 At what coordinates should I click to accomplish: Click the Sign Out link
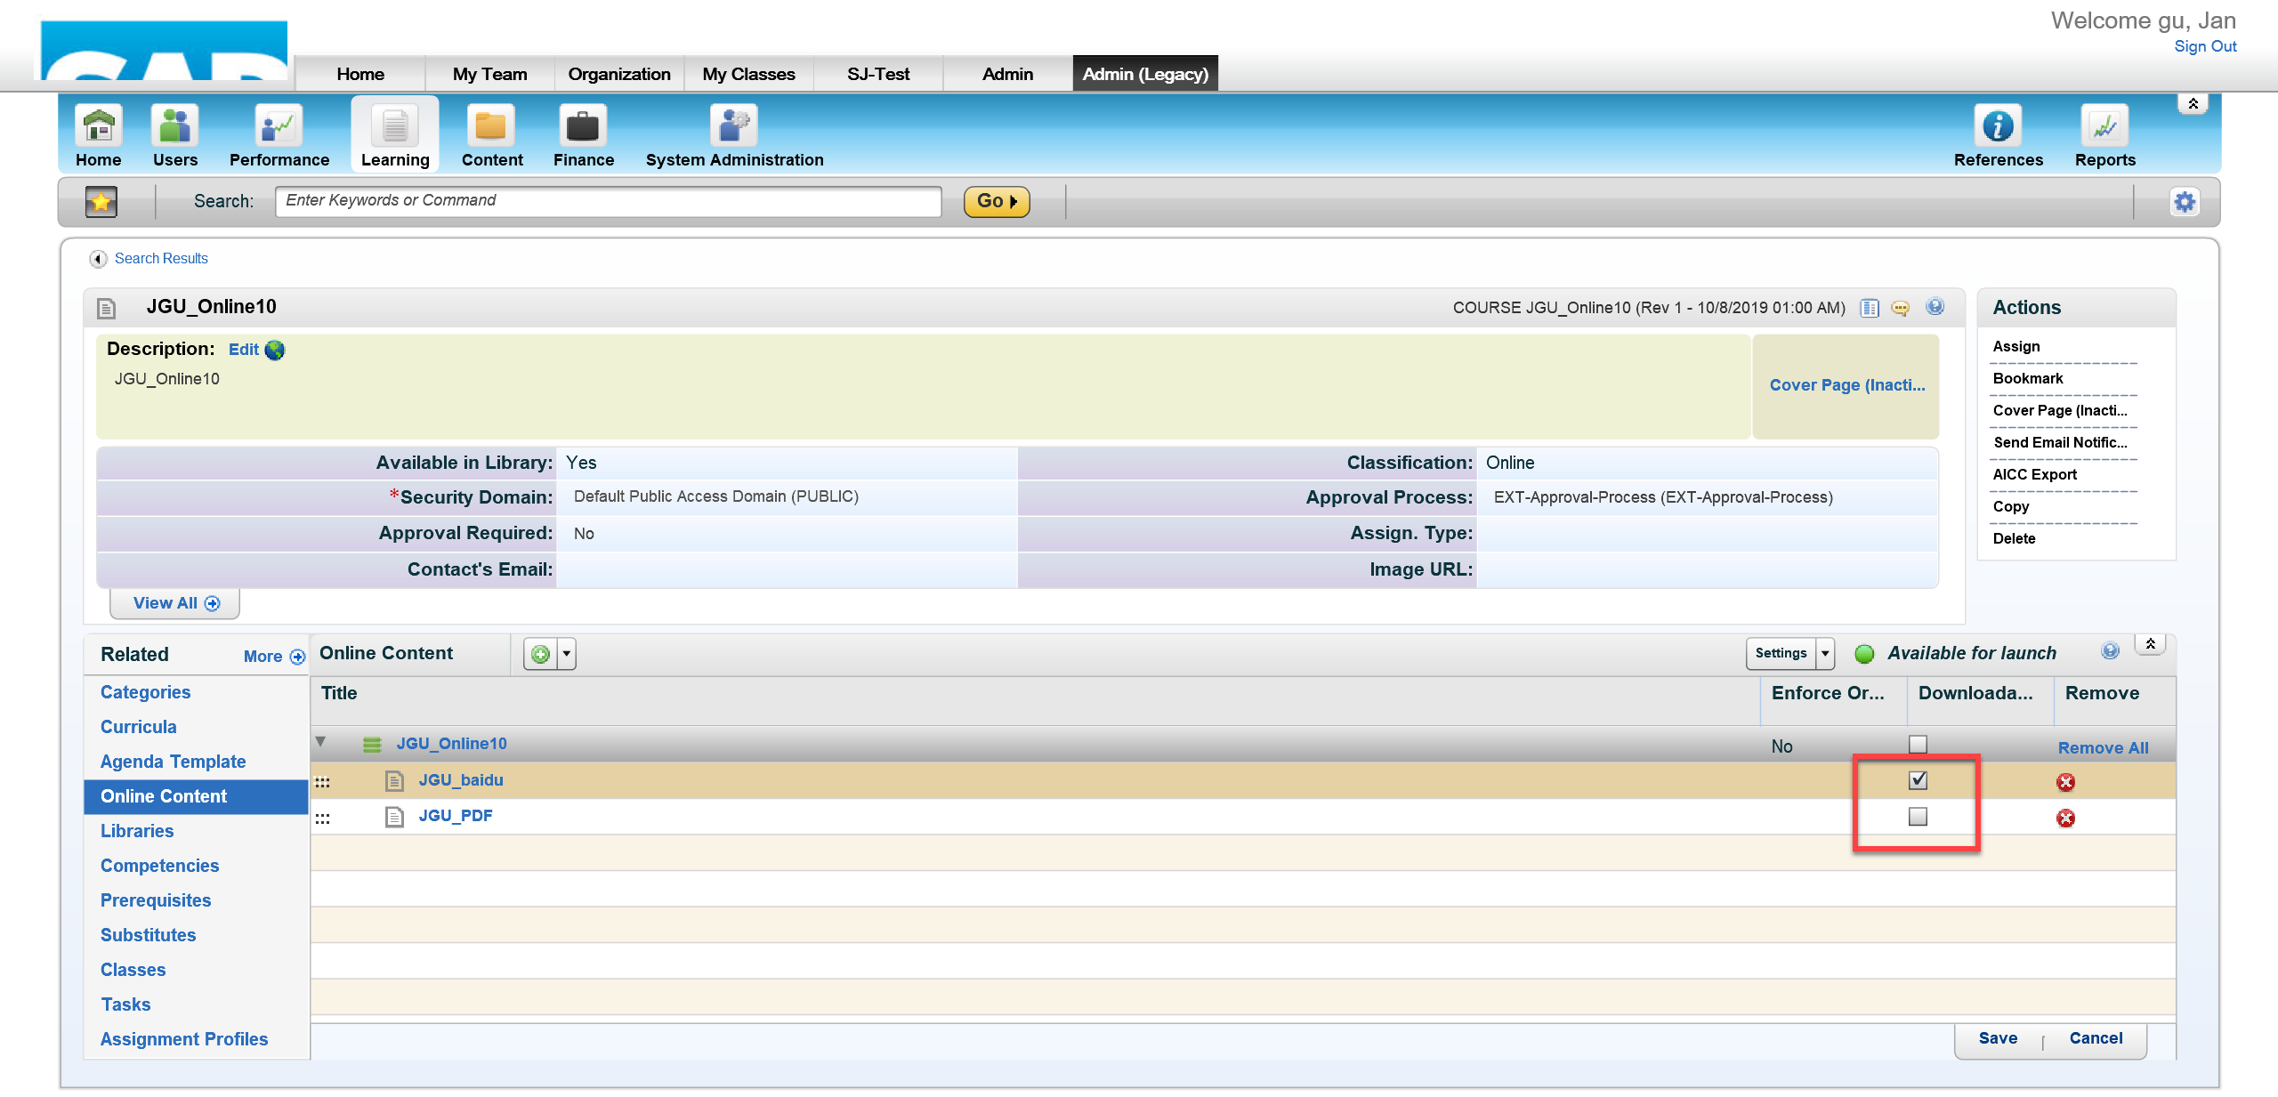click(2205, 46)
